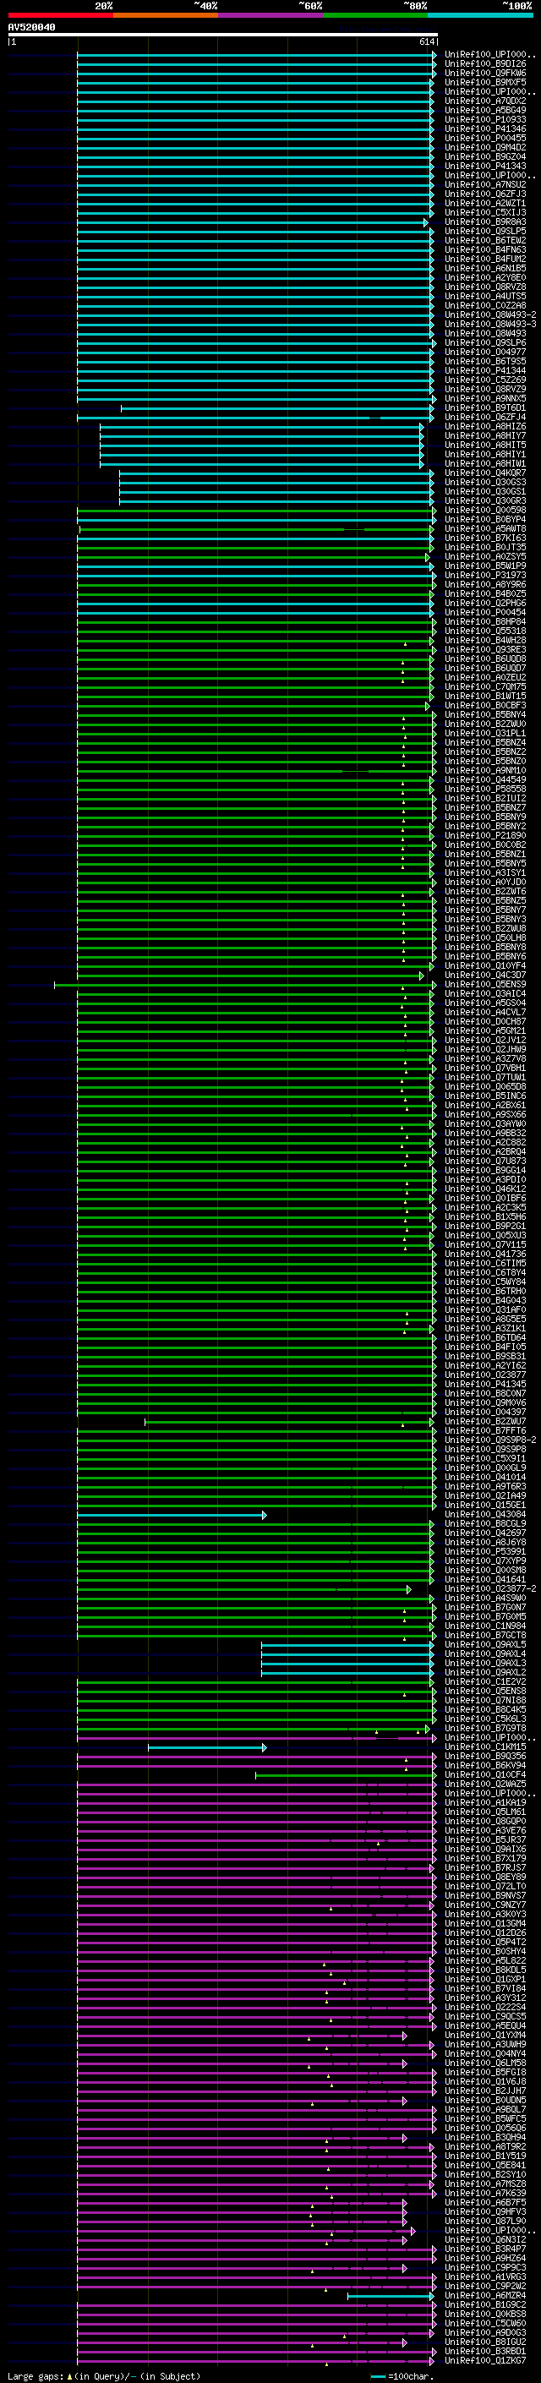Screen dimensions: 541x2383
Task: Select hit label UniRef100_B7G9T8
Action: pos(484,1729)
